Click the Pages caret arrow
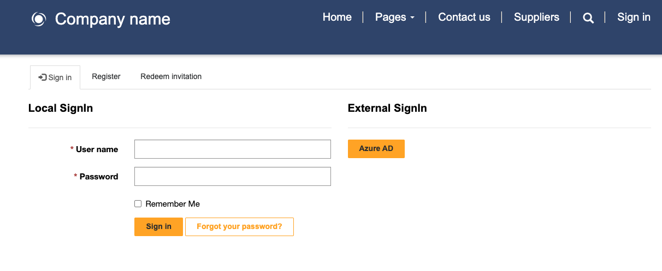 tap(412, 18)
